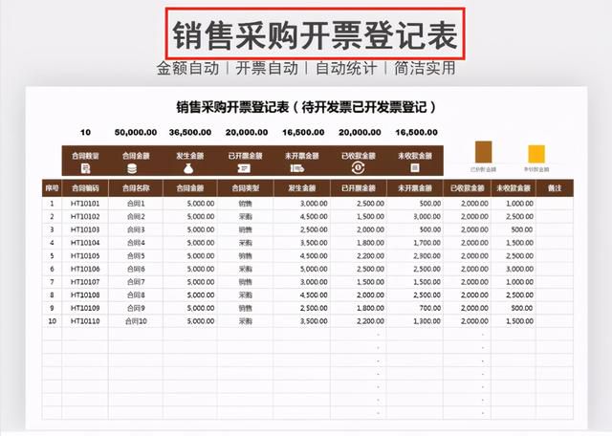
Task: Click the 未开票金额 invoice icon
Action: 297,168
